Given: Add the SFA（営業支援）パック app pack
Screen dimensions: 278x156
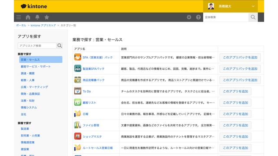Looking at the screenshot, I should tap(240, 57).
